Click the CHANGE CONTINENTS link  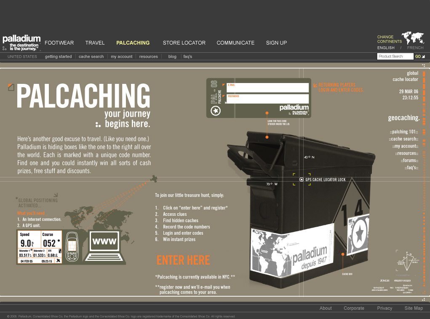(390, 39)
